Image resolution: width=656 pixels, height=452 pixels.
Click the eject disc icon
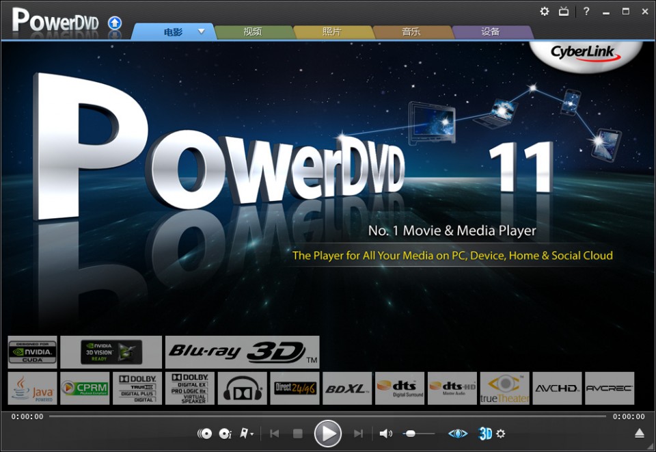[x=639, y=433]
